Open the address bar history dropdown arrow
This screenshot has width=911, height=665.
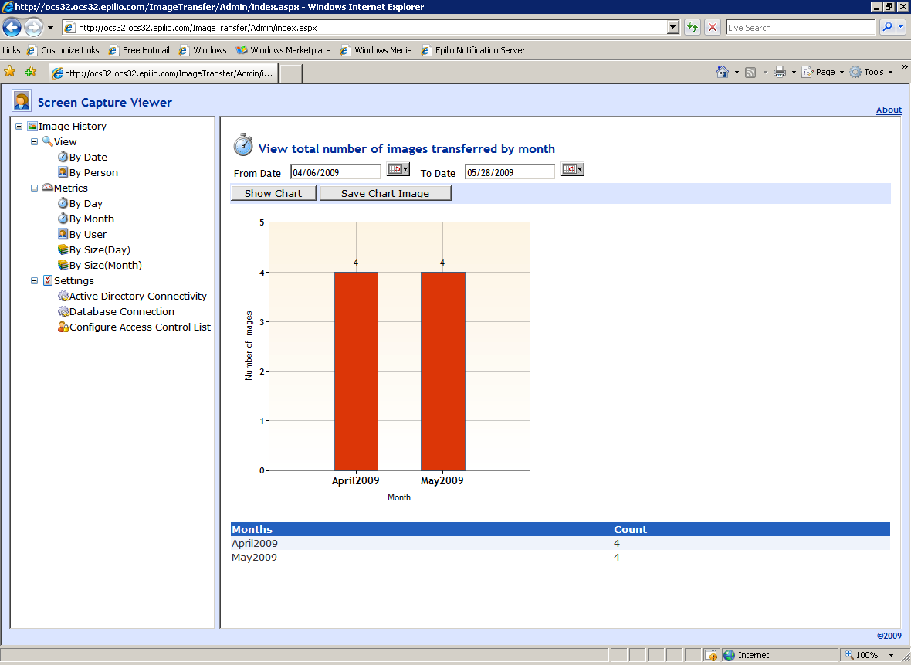(672, 27)
